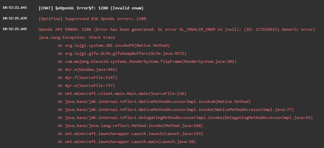
Task: Click the dyr.e SourceFile:737 frame
Action: pyautogui.click(x=87, y=86)
